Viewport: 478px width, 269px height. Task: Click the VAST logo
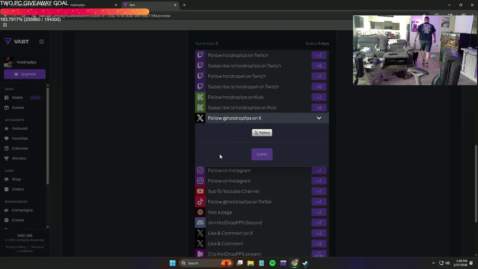click(17, 41)
